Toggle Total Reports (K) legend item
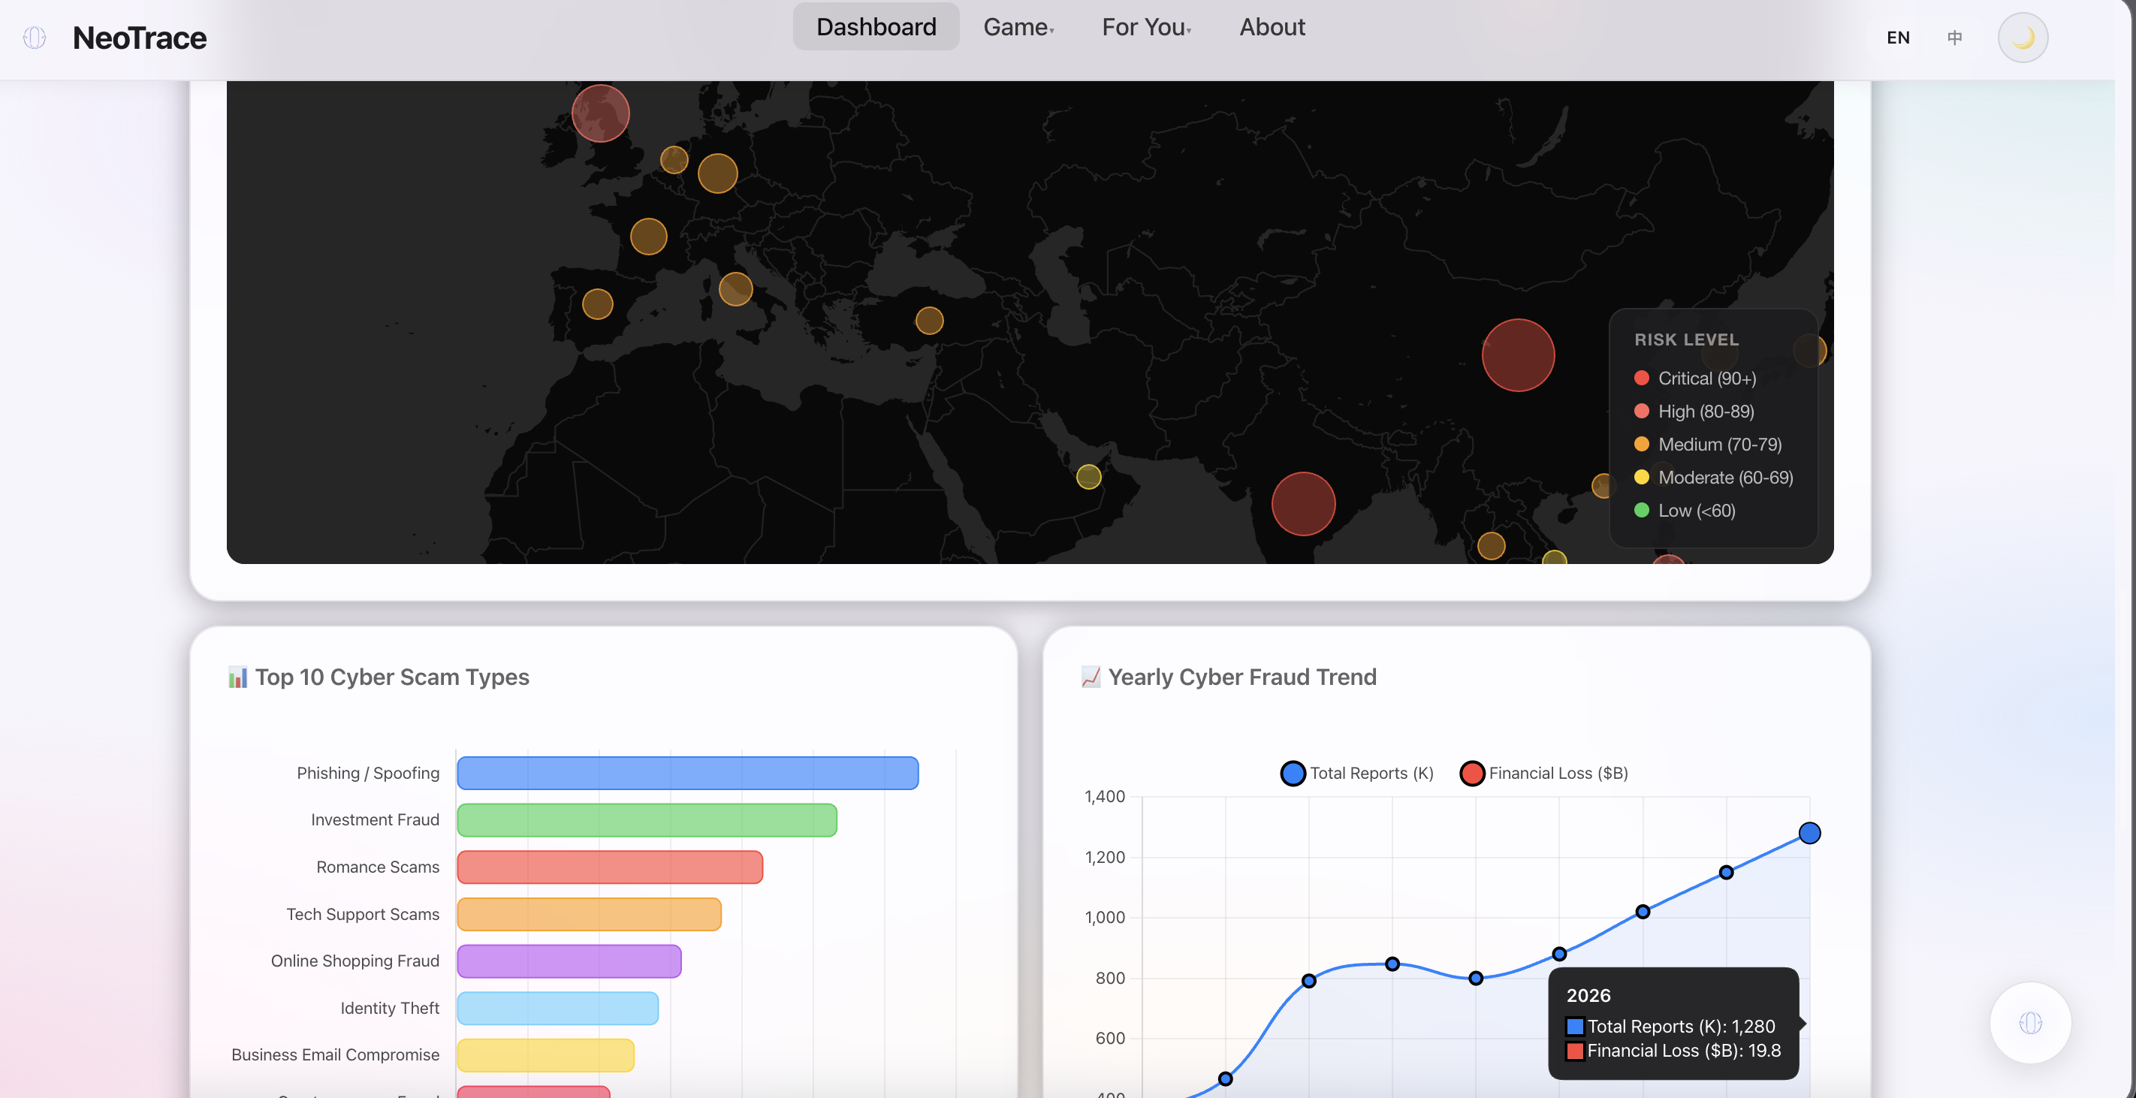Image resolution: width=2136 pixels, height=1098 pixels. pos(1356,773)
